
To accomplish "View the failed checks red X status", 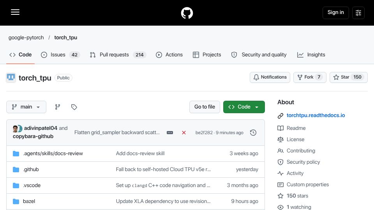I will coord(183,133).
